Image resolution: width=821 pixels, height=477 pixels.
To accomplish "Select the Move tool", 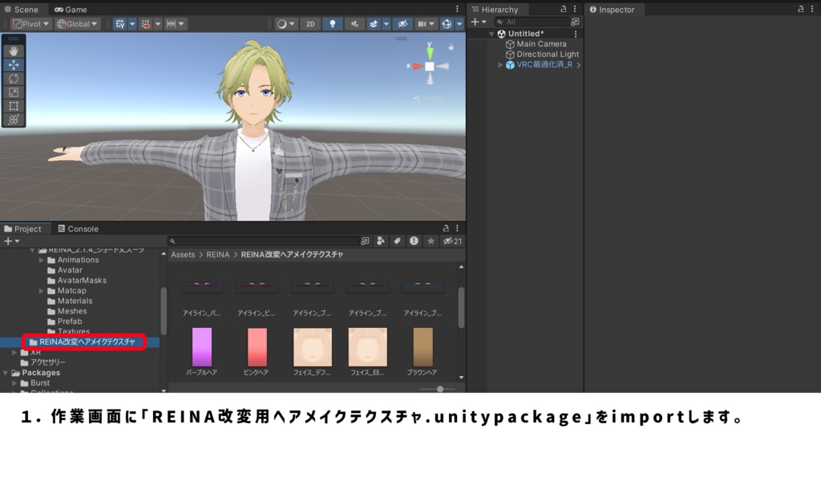I will click(14, 64).
